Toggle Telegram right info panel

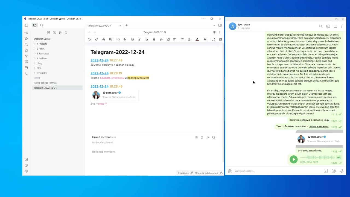pos(335,26)
